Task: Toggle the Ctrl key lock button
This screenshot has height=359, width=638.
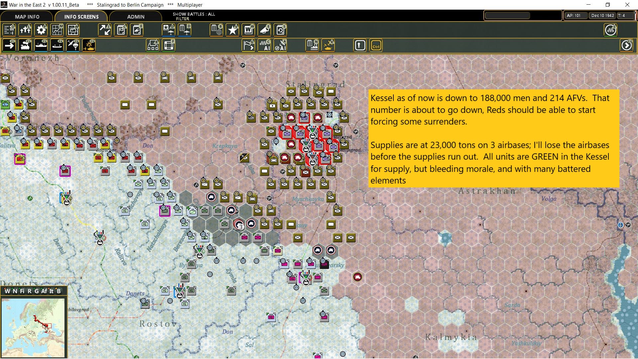Action: [x=376, y=46]
